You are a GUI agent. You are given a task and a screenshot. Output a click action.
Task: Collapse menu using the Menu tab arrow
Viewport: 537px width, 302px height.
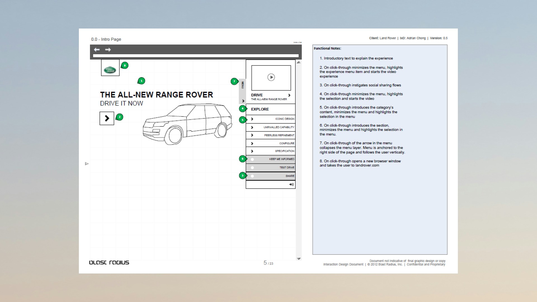[243, 101]
